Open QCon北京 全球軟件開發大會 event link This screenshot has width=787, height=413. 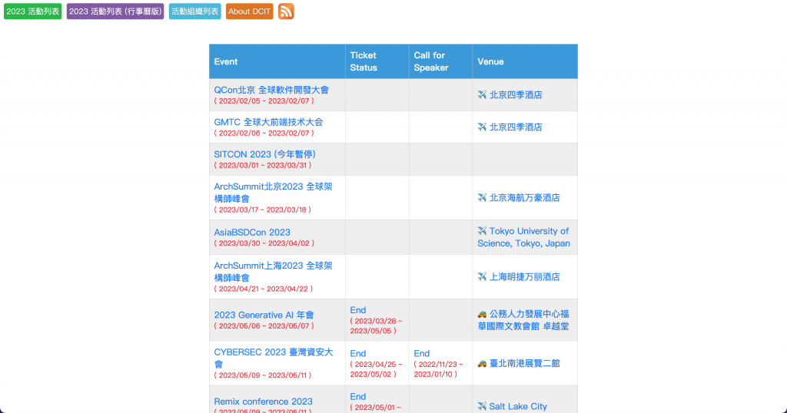click(x=271, y=90)
